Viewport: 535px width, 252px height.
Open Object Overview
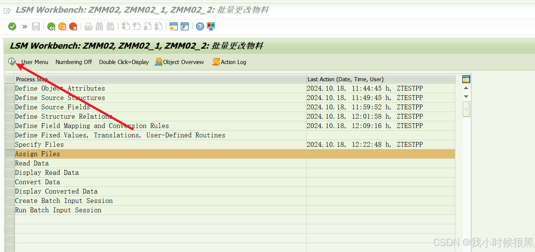(x=180, y=62)
